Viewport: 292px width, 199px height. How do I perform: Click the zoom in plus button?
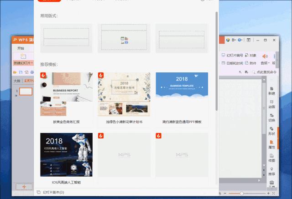point(268,194)
